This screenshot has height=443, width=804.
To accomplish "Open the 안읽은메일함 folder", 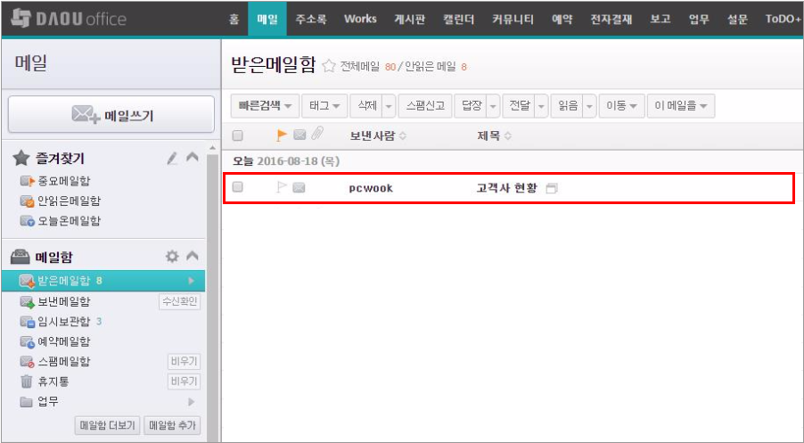I will (x=70, y=201).
